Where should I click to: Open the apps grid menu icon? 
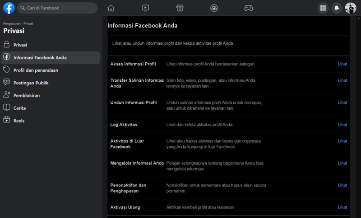coord(323,8)
